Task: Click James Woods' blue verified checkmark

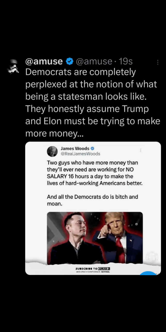Action: 92,149
